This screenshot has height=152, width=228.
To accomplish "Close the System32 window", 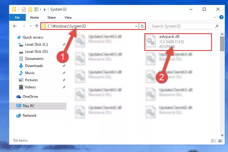I will [x=218, y=9].
